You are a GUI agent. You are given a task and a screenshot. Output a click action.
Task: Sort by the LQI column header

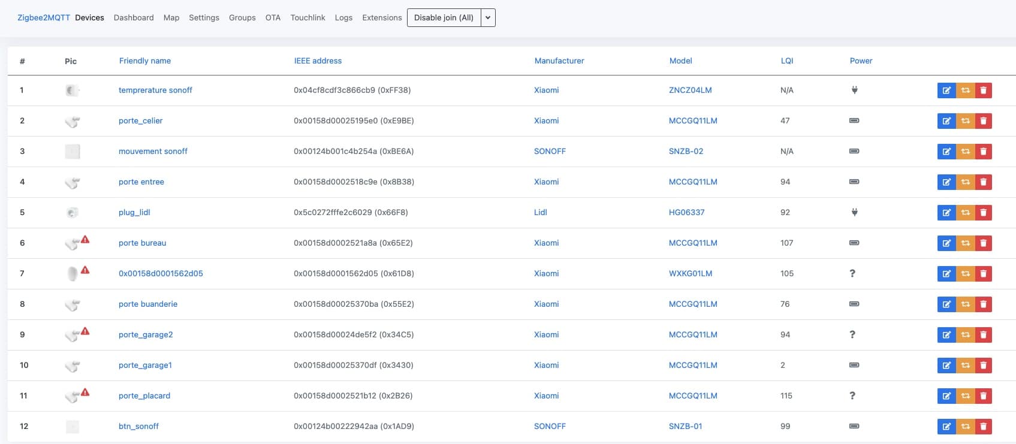[787, 61]
